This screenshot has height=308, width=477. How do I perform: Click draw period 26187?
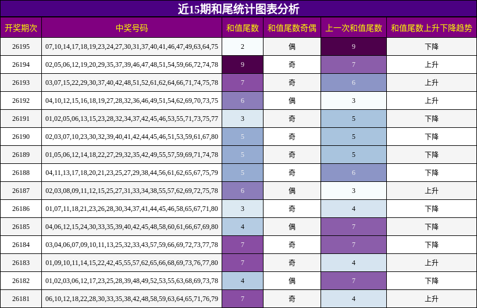[x=21, y=191]
